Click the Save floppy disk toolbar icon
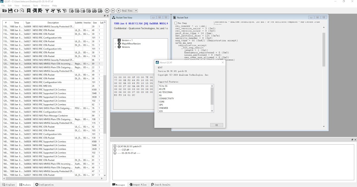 pyautogui.click(x=10, y=11)
